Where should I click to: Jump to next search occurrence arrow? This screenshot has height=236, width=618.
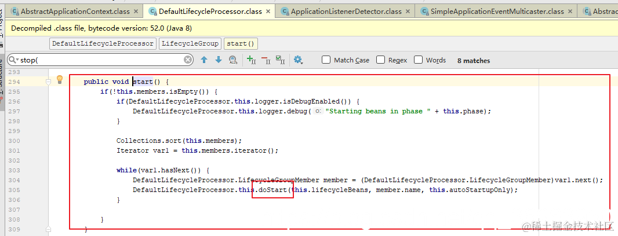(x=219, y=60)
